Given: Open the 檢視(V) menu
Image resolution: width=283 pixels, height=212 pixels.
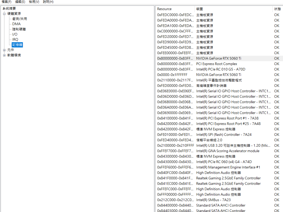Looking at the screenshot, I should [x=34, y=2].
